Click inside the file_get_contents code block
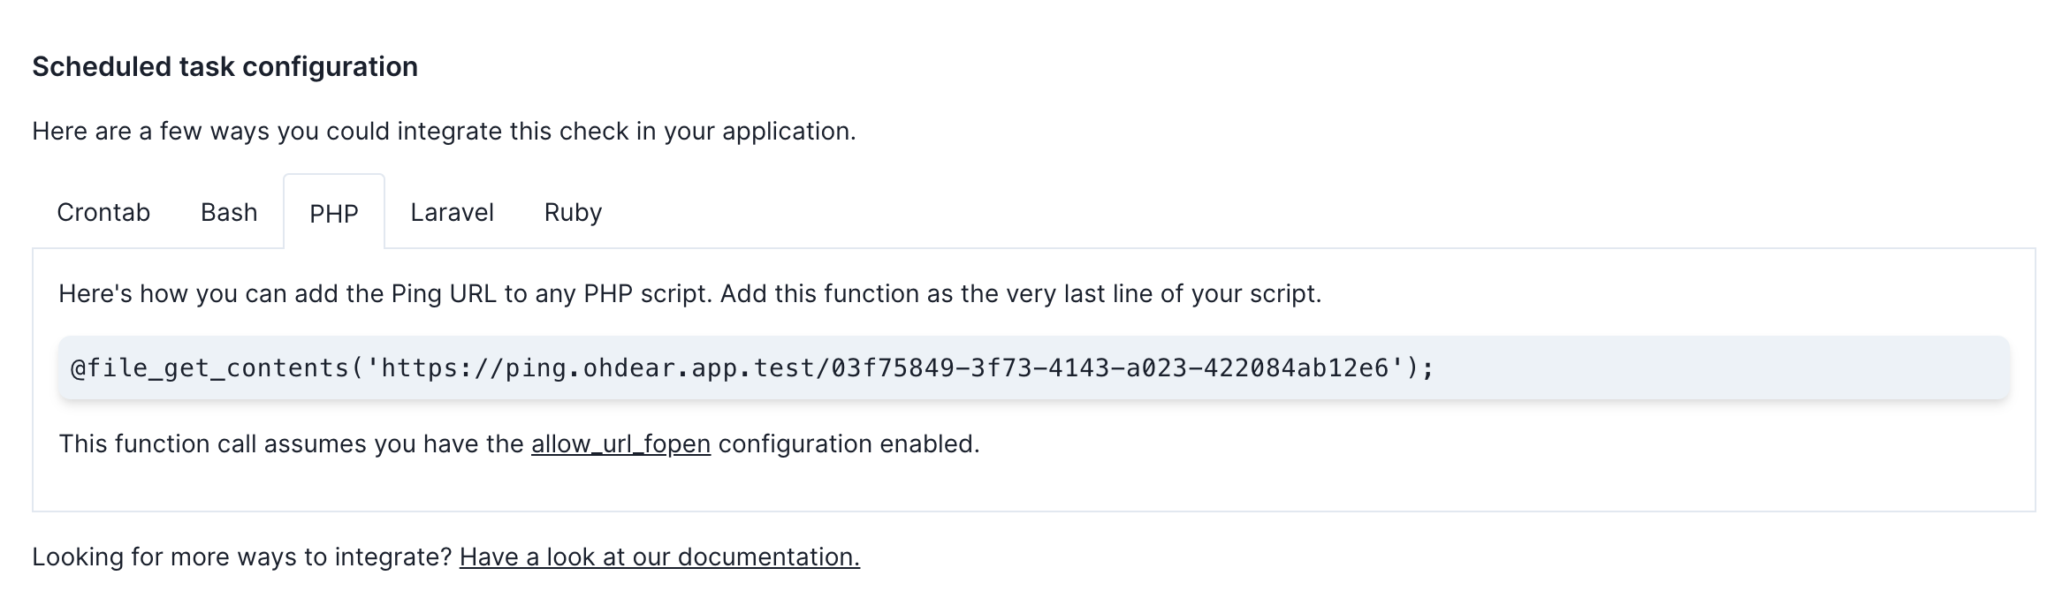 1034,367
